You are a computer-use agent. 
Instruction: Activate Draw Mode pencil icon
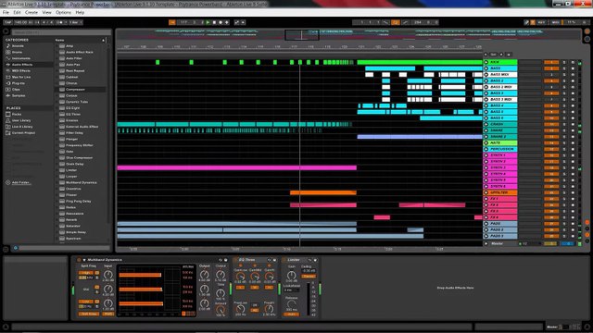point(526,22)
